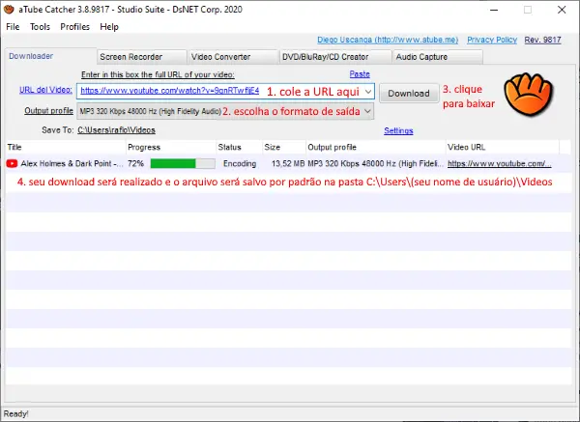580x422 pixels.
Task: Open the Help menu
Action: (109, 27)
